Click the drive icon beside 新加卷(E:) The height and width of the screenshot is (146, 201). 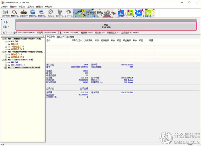point(9,54)
